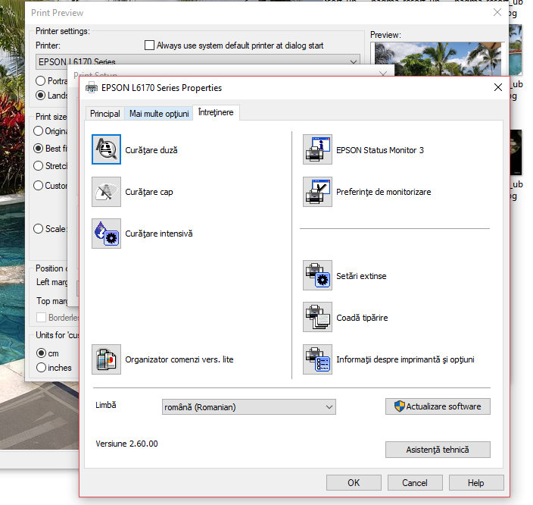Image resolution: width=533 pixels, height=505 pixels.
Task: Choose inches units radio button
Action: (x=41, y=368)
